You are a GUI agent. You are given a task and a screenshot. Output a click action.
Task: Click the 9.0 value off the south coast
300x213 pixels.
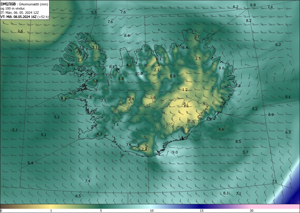175,152
